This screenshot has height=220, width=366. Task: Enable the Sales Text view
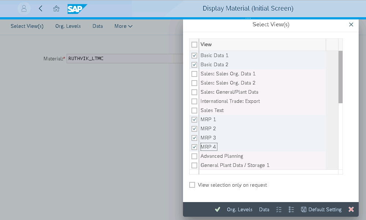[x=194, y=110]
